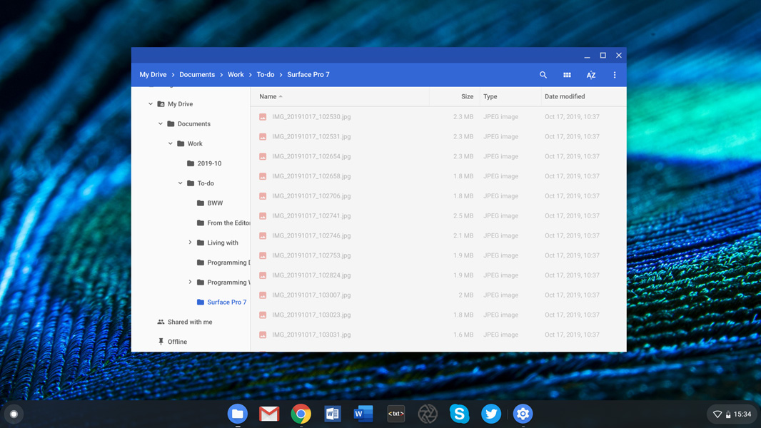Open search in the Files toolbar
The height and width of the screenshot is (428, 761).
coord(543,75)
